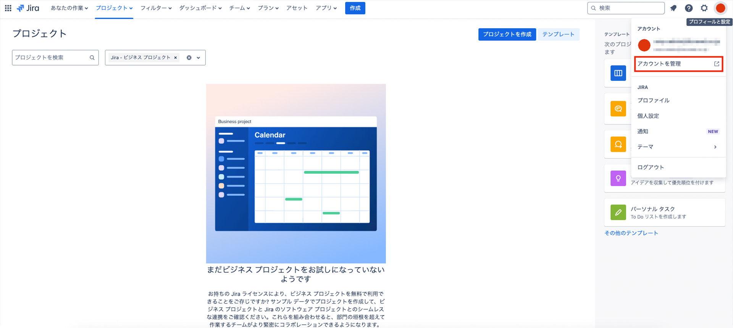Expand the product filter dropdown arrow
The image size is (733, 328).
pyautogui.click(x=199, y=58)
